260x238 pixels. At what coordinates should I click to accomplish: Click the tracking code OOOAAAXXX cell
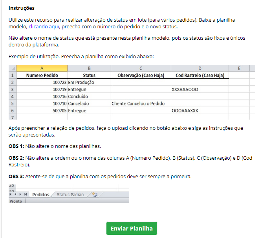coord(200,111)
